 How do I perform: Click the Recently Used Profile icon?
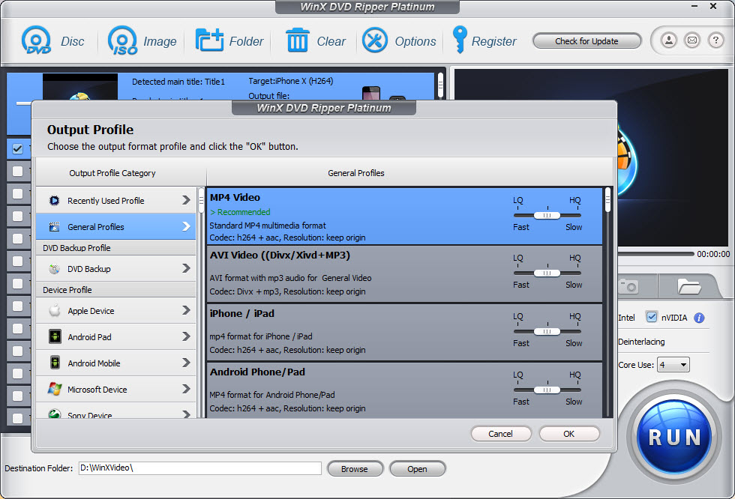point(54,201)
